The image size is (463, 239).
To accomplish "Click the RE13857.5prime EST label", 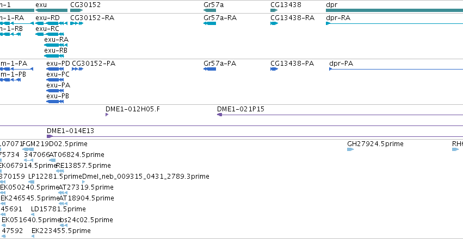I will [83, 166].
